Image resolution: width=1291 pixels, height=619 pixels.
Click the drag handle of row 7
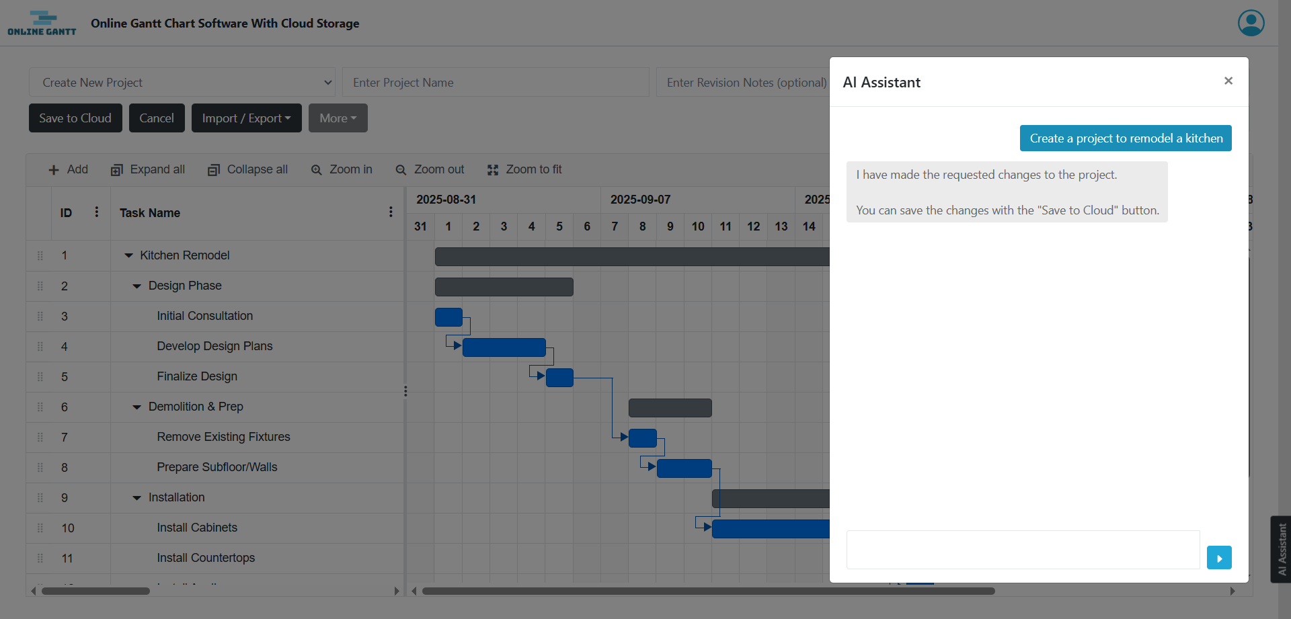(40, 437)
